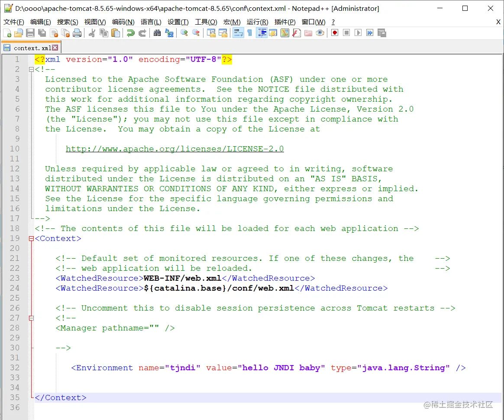504x420 pixels.
Task: Click the Playback macro icon
Action: (358, 33)
